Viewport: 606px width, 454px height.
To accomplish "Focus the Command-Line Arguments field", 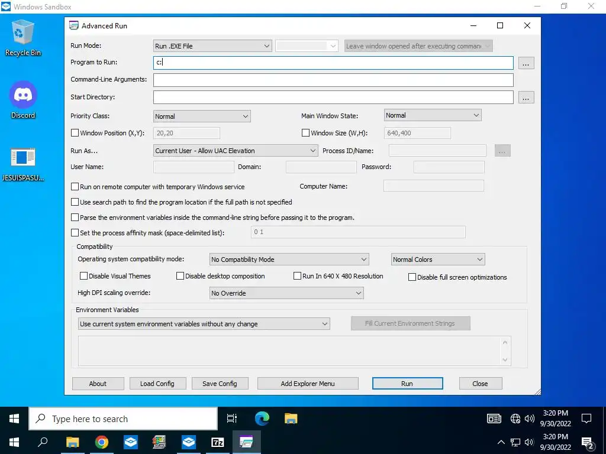I will coord(333,80).
